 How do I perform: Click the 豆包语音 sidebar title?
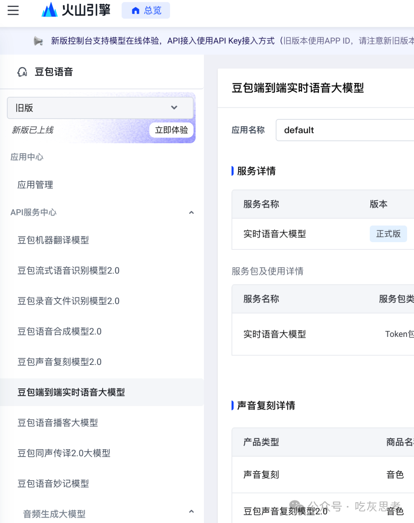[54, 72]
